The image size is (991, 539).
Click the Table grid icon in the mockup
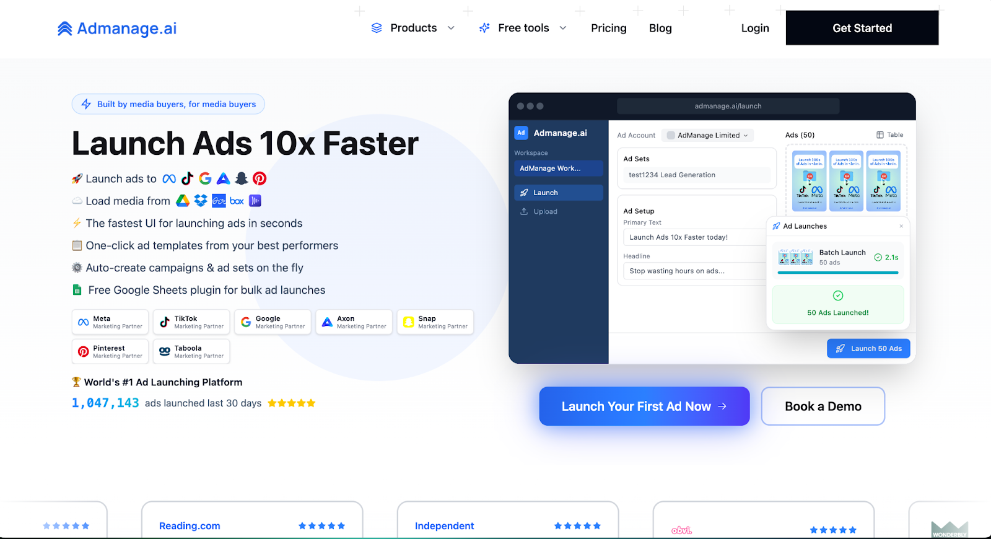pos(880,135)
